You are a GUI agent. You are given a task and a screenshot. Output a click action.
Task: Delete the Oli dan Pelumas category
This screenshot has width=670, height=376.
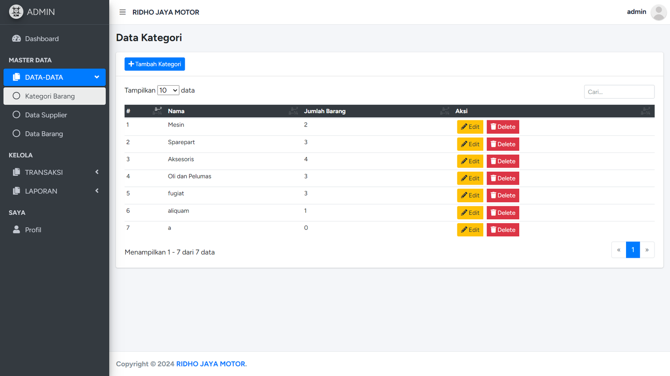tap(502, 178)
